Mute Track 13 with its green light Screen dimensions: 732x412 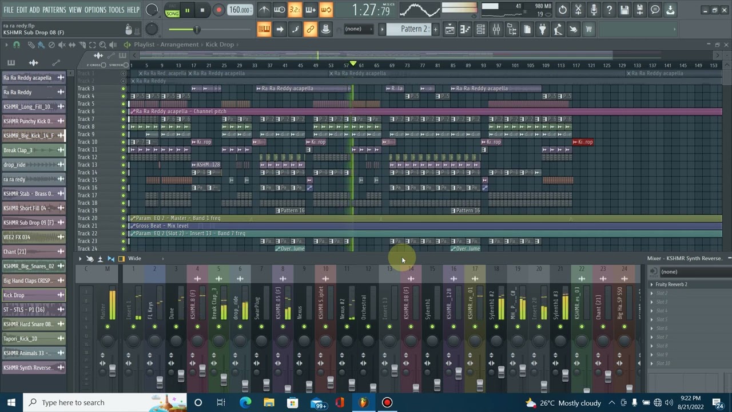(123, 165)
